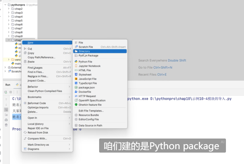Expand Scratches node in tree

point(5,71)
